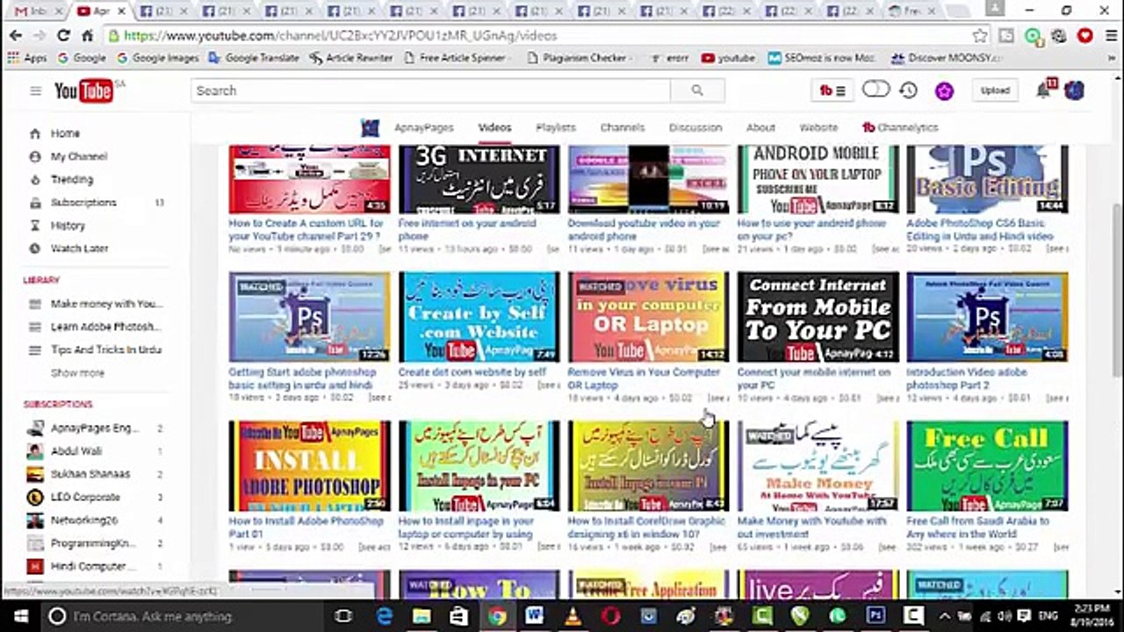Open the ApnayPages Eng... subscription
The height and width of the screenshot is (632, 1124).
(x=95, y=428)
